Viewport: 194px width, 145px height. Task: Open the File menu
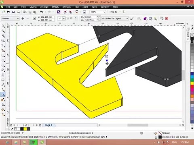pyautogui.click(x=8, y=7)
